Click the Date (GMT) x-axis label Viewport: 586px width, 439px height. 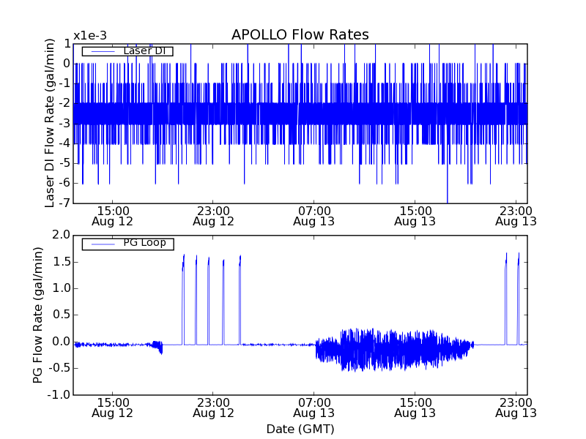point(300,429)
